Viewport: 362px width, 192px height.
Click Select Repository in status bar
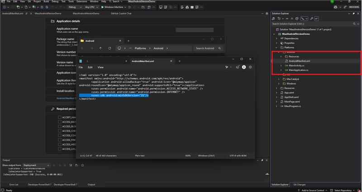(343, 190)
